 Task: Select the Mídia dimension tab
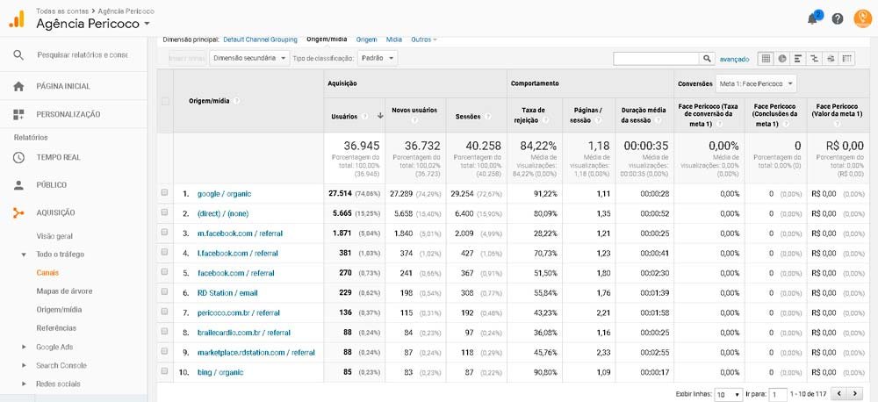[x=393, y=39]
